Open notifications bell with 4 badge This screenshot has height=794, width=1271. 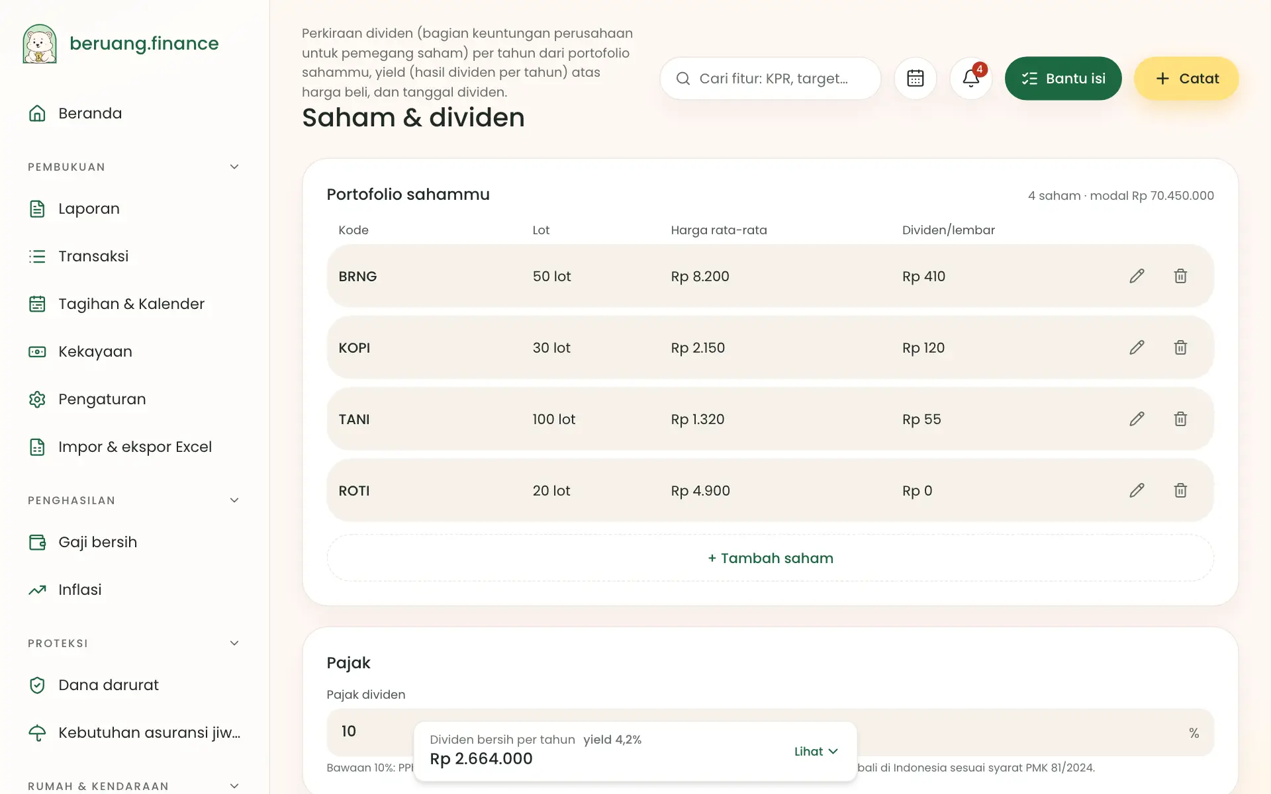click(970, 78)
